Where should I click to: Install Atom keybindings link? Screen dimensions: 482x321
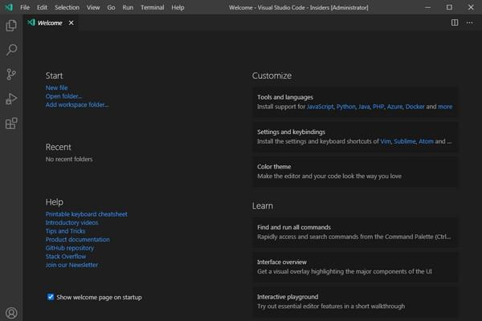click(x=426, y=141)
